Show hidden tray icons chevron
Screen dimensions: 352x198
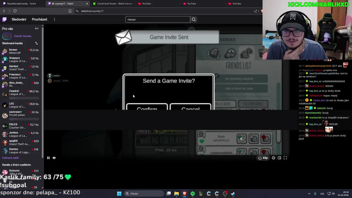point(309,194)
